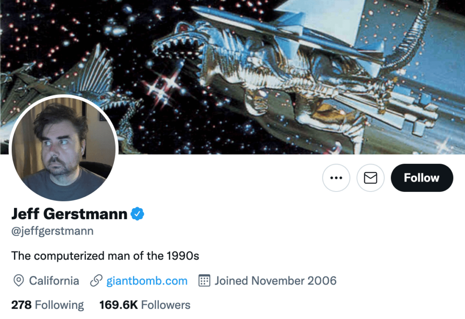
Task: Click the envelope message icon
Action: tap(371, 178)
